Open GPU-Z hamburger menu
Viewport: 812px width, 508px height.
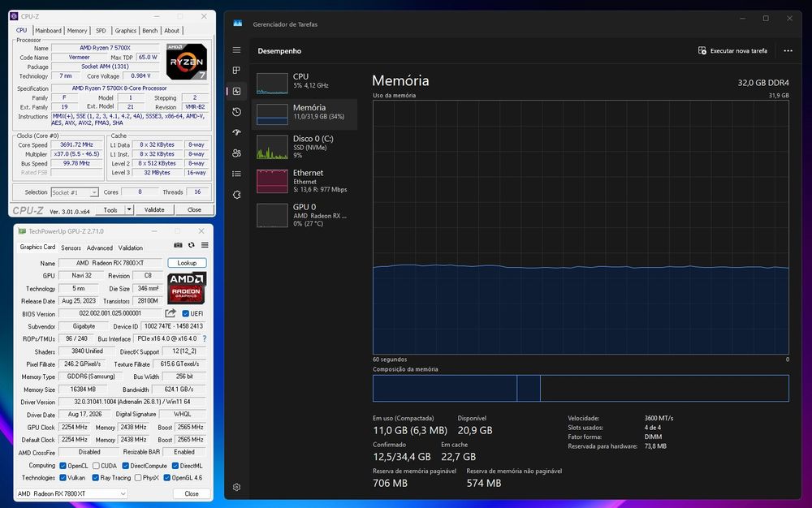pos(205,245)
